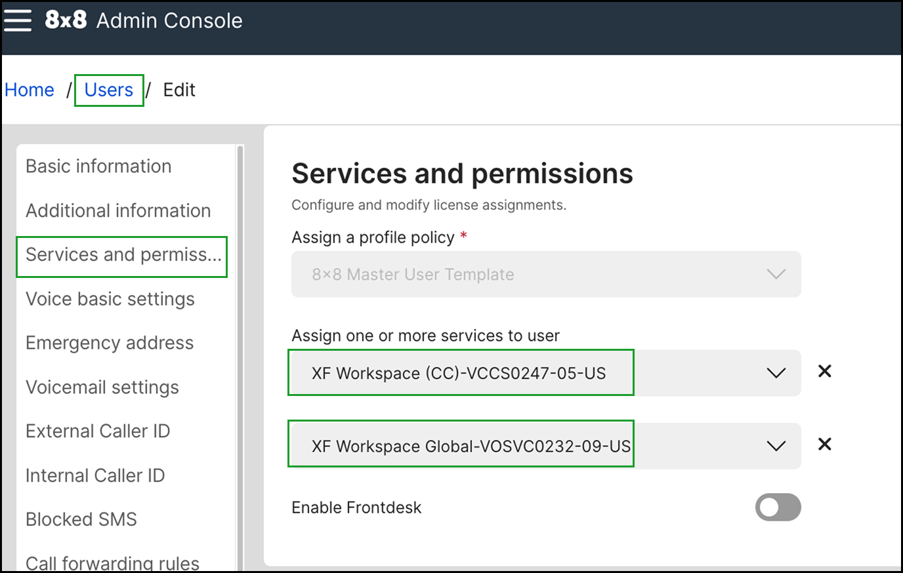Expand the profile policy dropdown chevron

776,274
